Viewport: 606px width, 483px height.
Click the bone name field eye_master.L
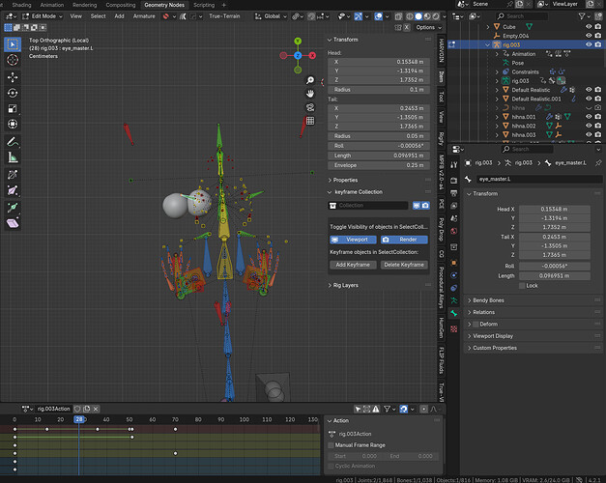tap(539, 179)
